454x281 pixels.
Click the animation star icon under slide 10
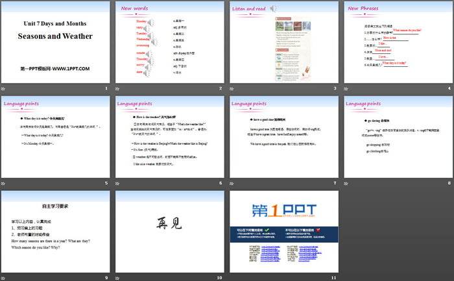tap(117, 278)
